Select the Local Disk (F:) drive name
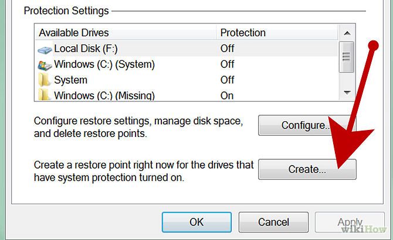Screen dimensions: 393x240 [88, 49]
